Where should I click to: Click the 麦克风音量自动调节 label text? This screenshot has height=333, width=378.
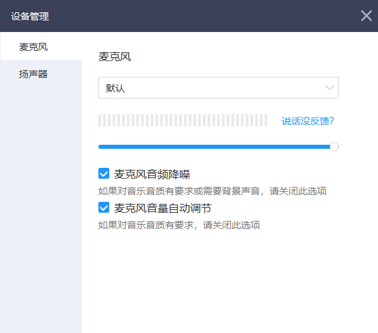click(163, 208)
